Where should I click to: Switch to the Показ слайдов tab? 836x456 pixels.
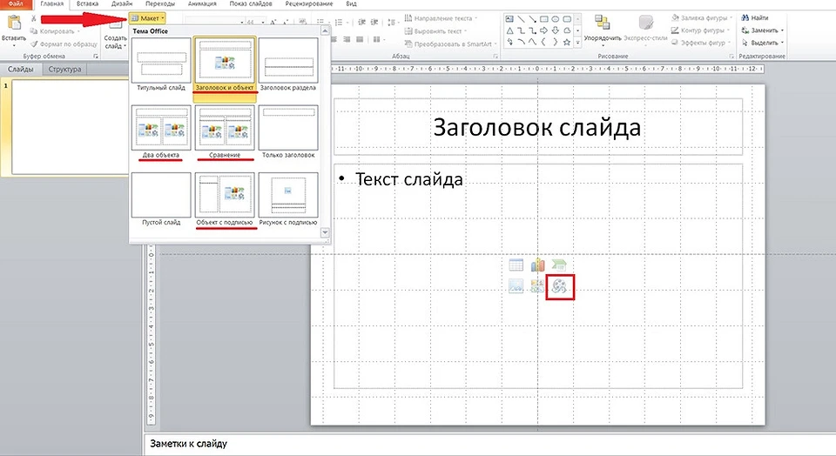251,3
